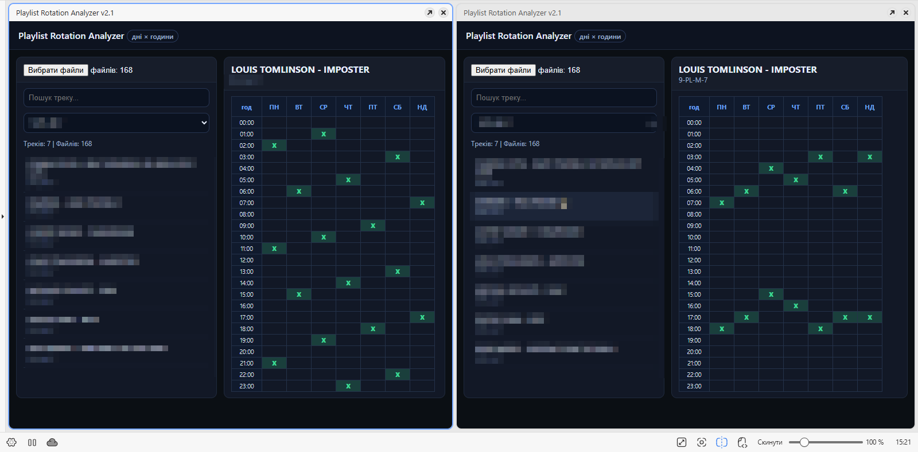Image resolution: width=918 pixels, height=452 pixels.
Task: Close the left Playlist Rotation Analyzer panel
Action: [444, 13]
